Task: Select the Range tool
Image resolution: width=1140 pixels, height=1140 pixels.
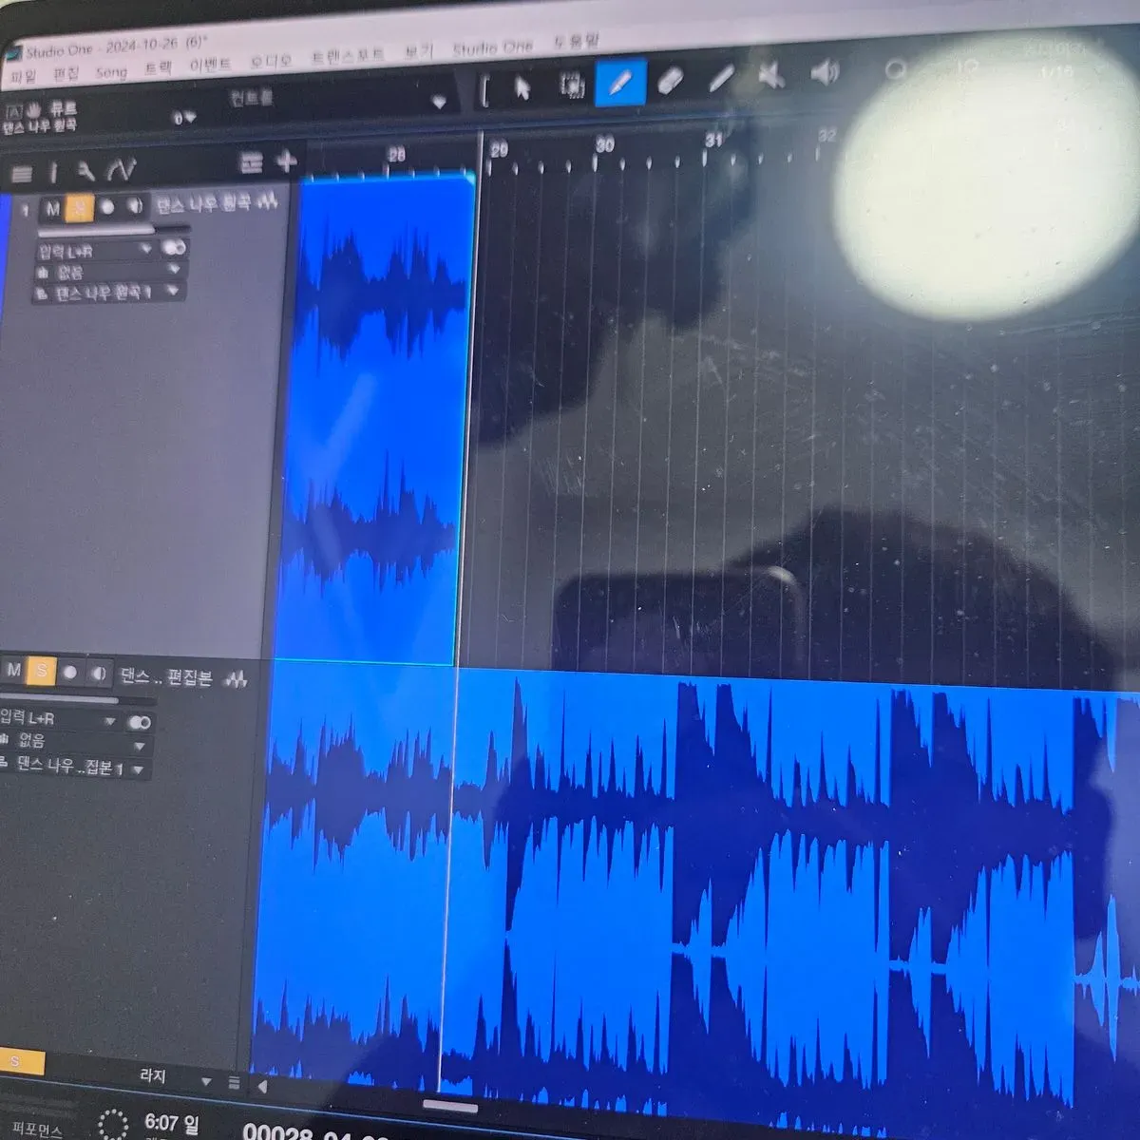Action: point(571,85)
